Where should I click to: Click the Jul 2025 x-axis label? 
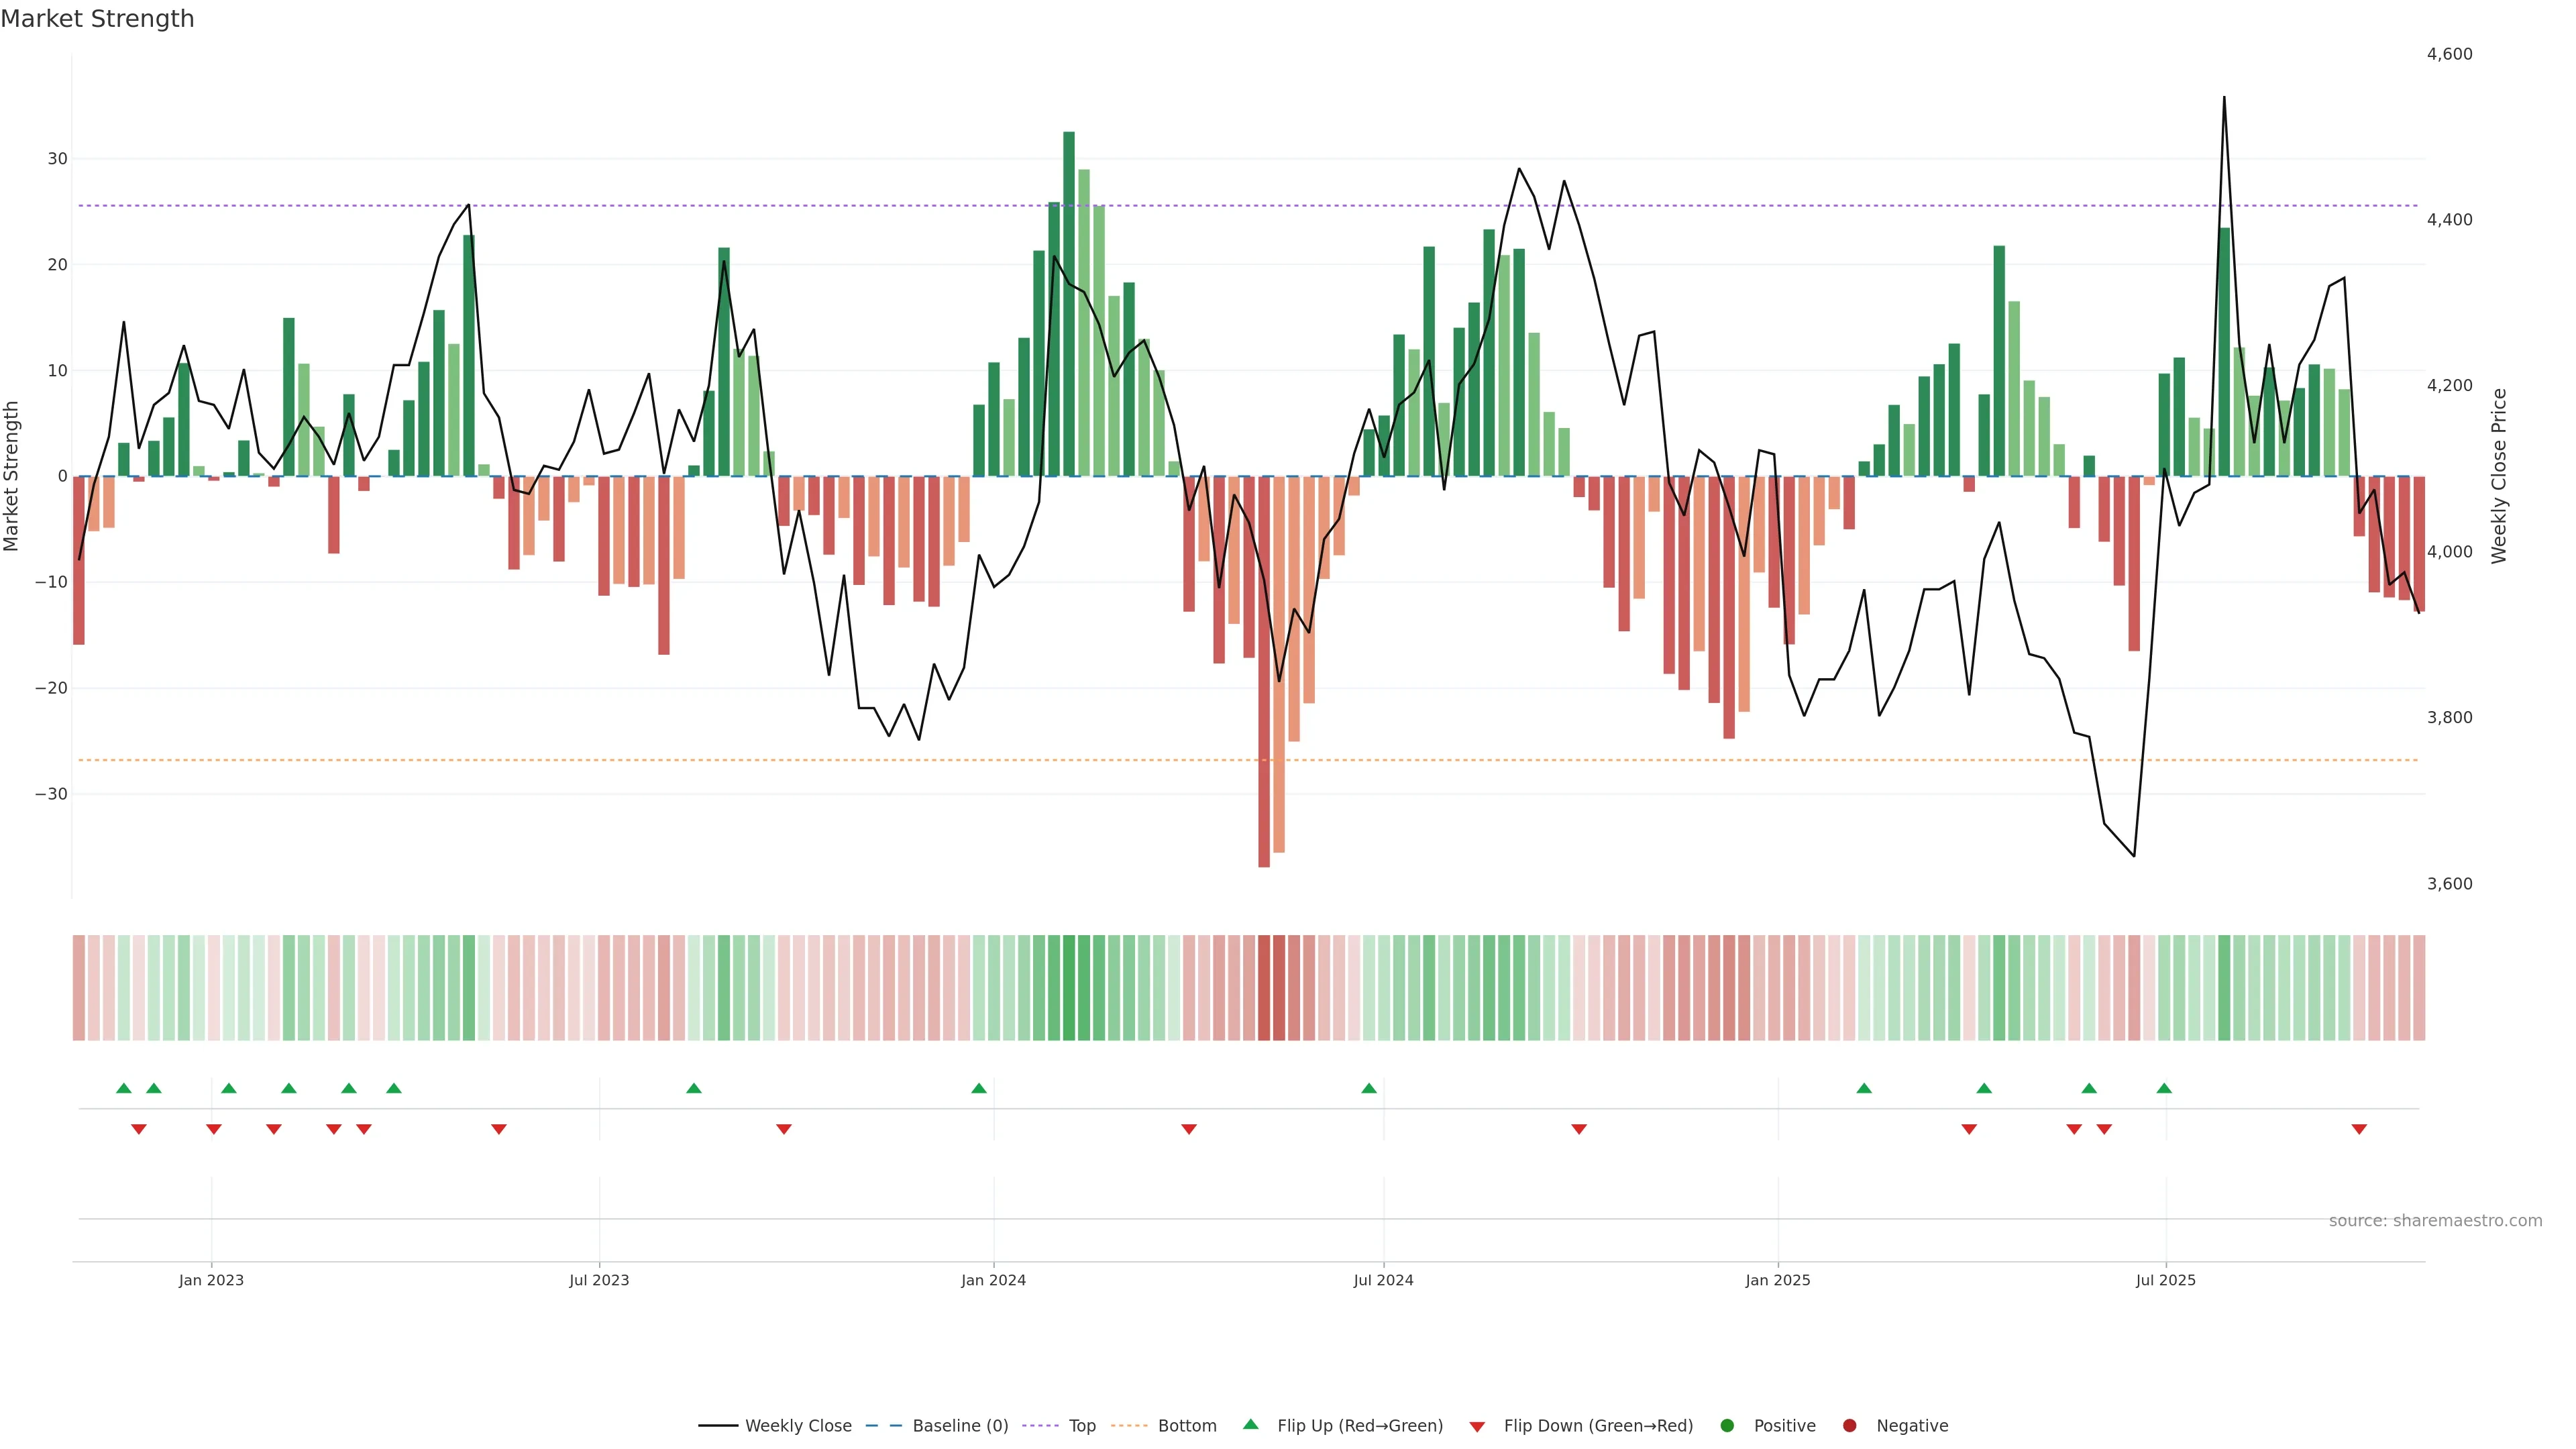click(2166, 1280)
